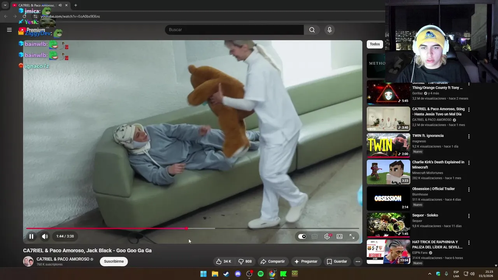Reload the page with refresh icon
Image resolution: width=498 pixels, height=280 pixels.
(x=24, y=16)
